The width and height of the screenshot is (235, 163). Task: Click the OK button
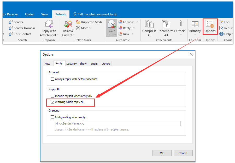point(162,153)
